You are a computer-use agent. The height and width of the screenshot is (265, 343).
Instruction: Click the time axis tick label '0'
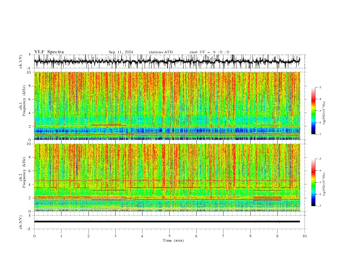[34, 236]
